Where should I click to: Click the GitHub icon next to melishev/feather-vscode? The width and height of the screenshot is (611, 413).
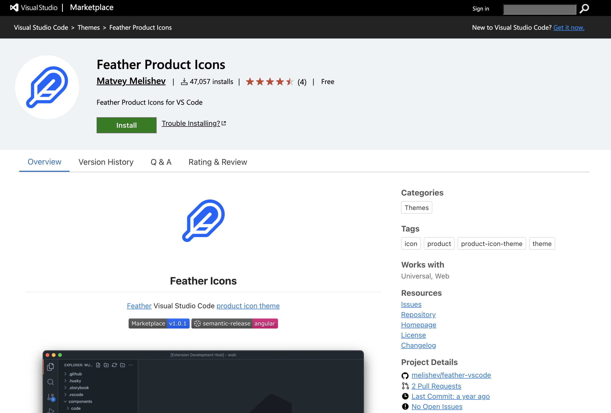[x=405, y=375]
